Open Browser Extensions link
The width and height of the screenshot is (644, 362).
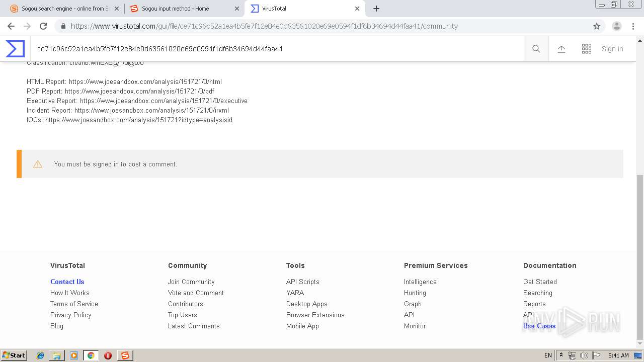315,315
